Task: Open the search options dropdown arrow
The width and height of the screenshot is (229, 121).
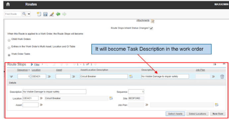Action: pyautogui.click(x=29, y=14)
